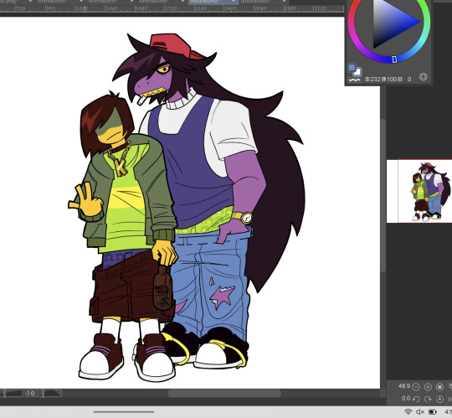Click the L icon beside the 100 value
This screenshot has height=418, width=452.
383,79
